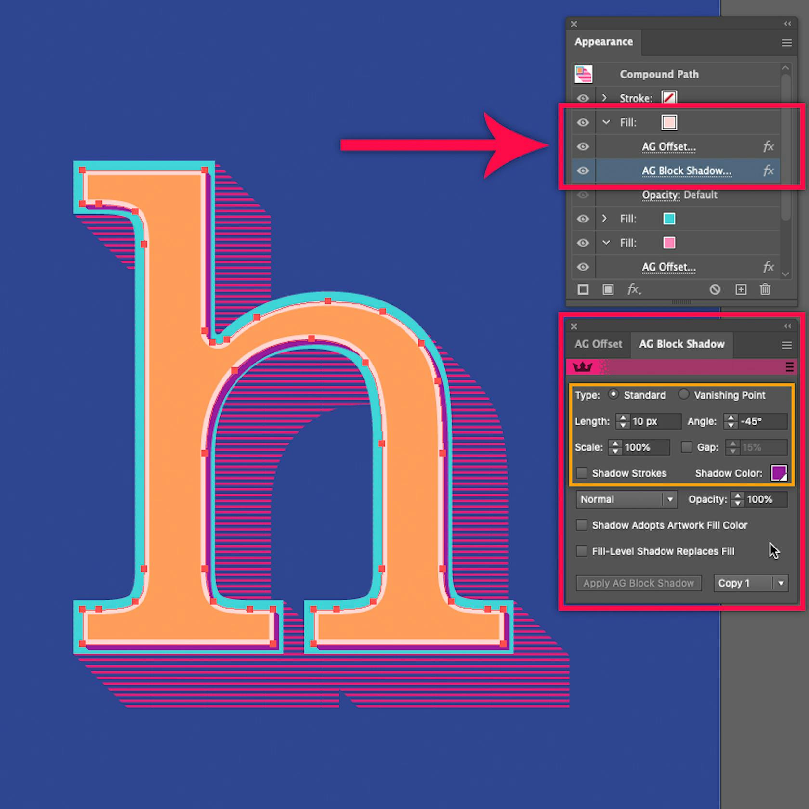
Task: Open the AG Block Shadow panel flyout menu
Action: pyautogui.click(x=786, y=345)
